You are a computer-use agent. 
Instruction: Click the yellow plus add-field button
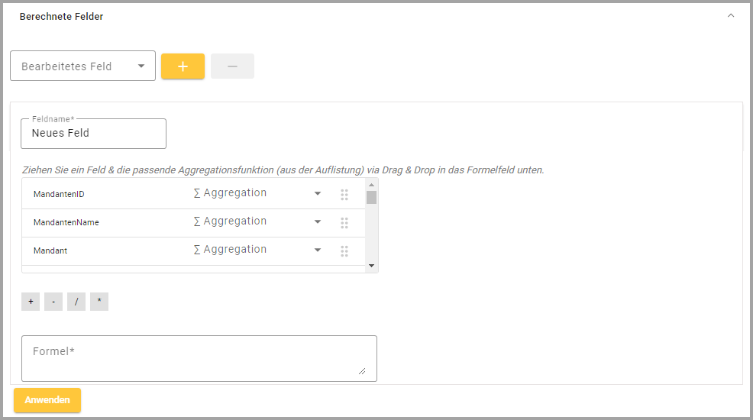point(183,66)
